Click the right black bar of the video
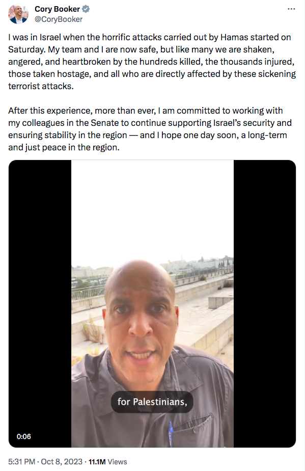Screen dimensions: 305x471 (265, 303)
